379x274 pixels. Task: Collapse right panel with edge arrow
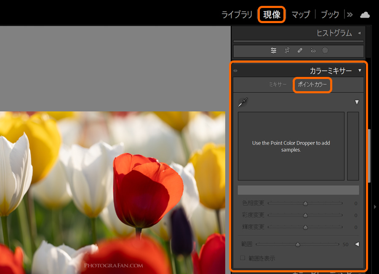(x=375, y=207)
